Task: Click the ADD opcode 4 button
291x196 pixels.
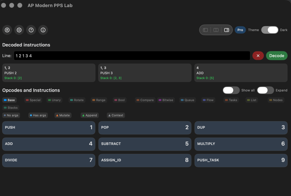Action: [49, 144]
